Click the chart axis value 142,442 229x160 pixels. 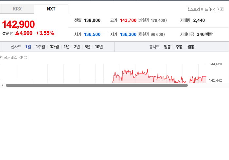215,80
